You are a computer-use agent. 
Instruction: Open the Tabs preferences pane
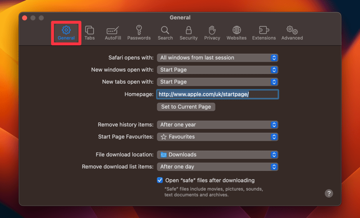point(90,33)
